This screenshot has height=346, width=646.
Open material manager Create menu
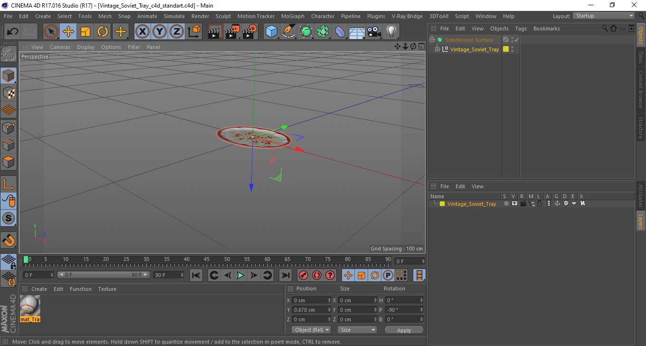click(x=39, y=289)
